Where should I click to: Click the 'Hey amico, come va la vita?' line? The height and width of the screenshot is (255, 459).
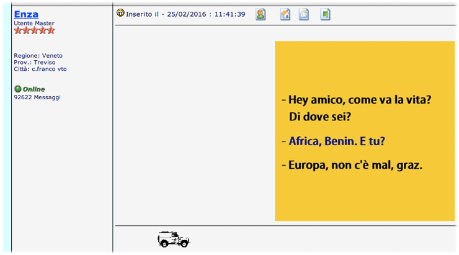point(360,100)
